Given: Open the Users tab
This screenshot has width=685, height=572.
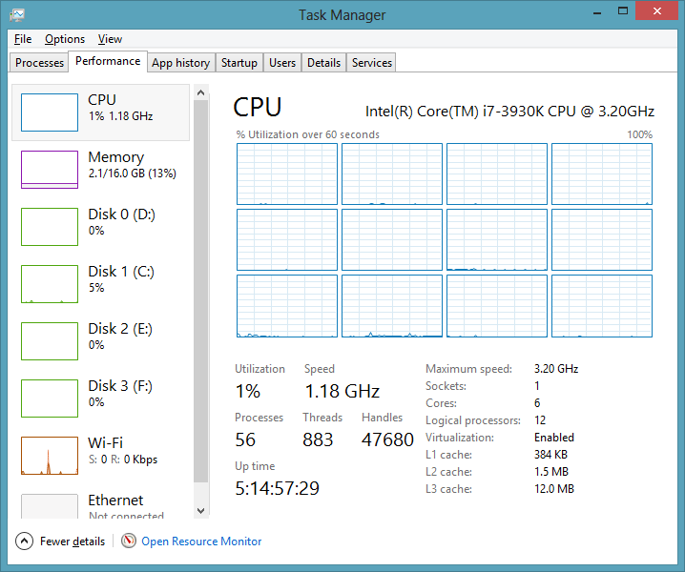Looking at the screenshot, I should click(282, 63).
